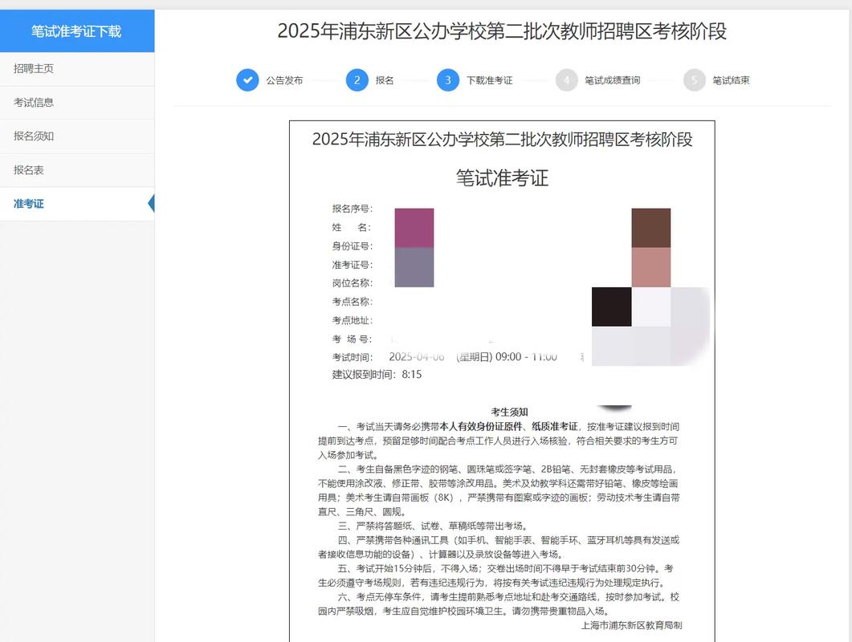
Task: Click the blue arrow indicator beside 准考证
Action: 151,203
